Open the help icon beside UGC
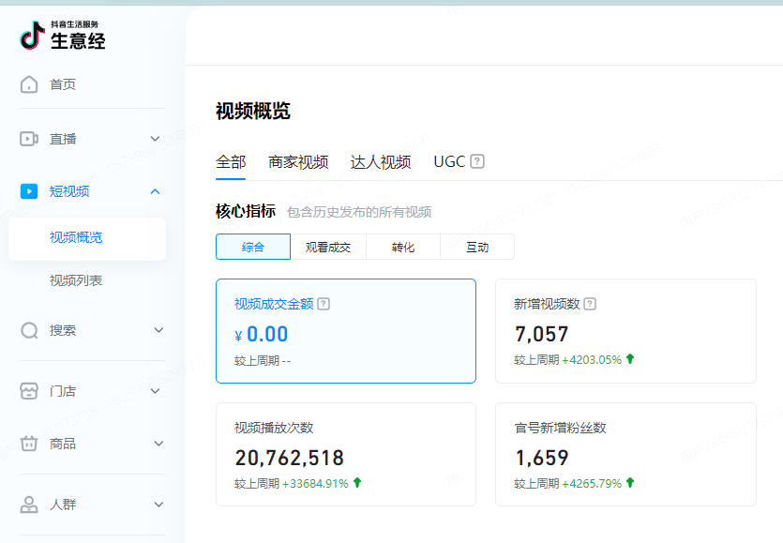Screen dimensions: 783x543 [477, 161]
